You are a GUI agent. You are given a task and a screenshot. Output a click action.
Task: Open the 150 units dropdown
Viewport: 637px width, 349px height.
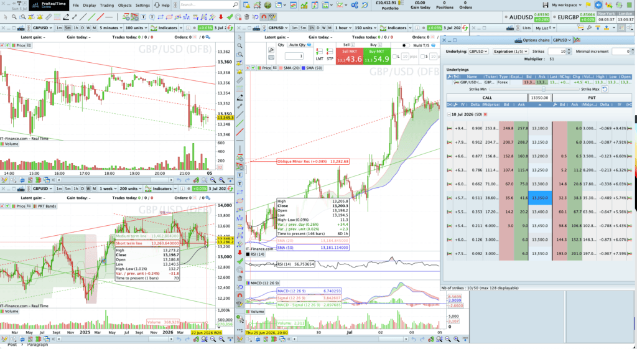click(x=366, y=28)
